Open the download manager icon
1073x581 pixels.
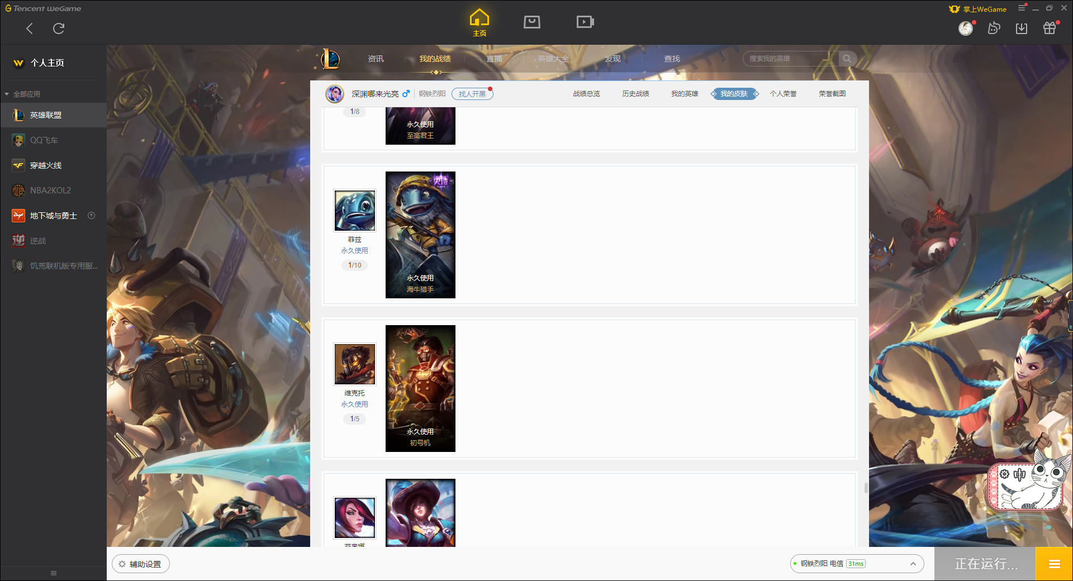1022,28
